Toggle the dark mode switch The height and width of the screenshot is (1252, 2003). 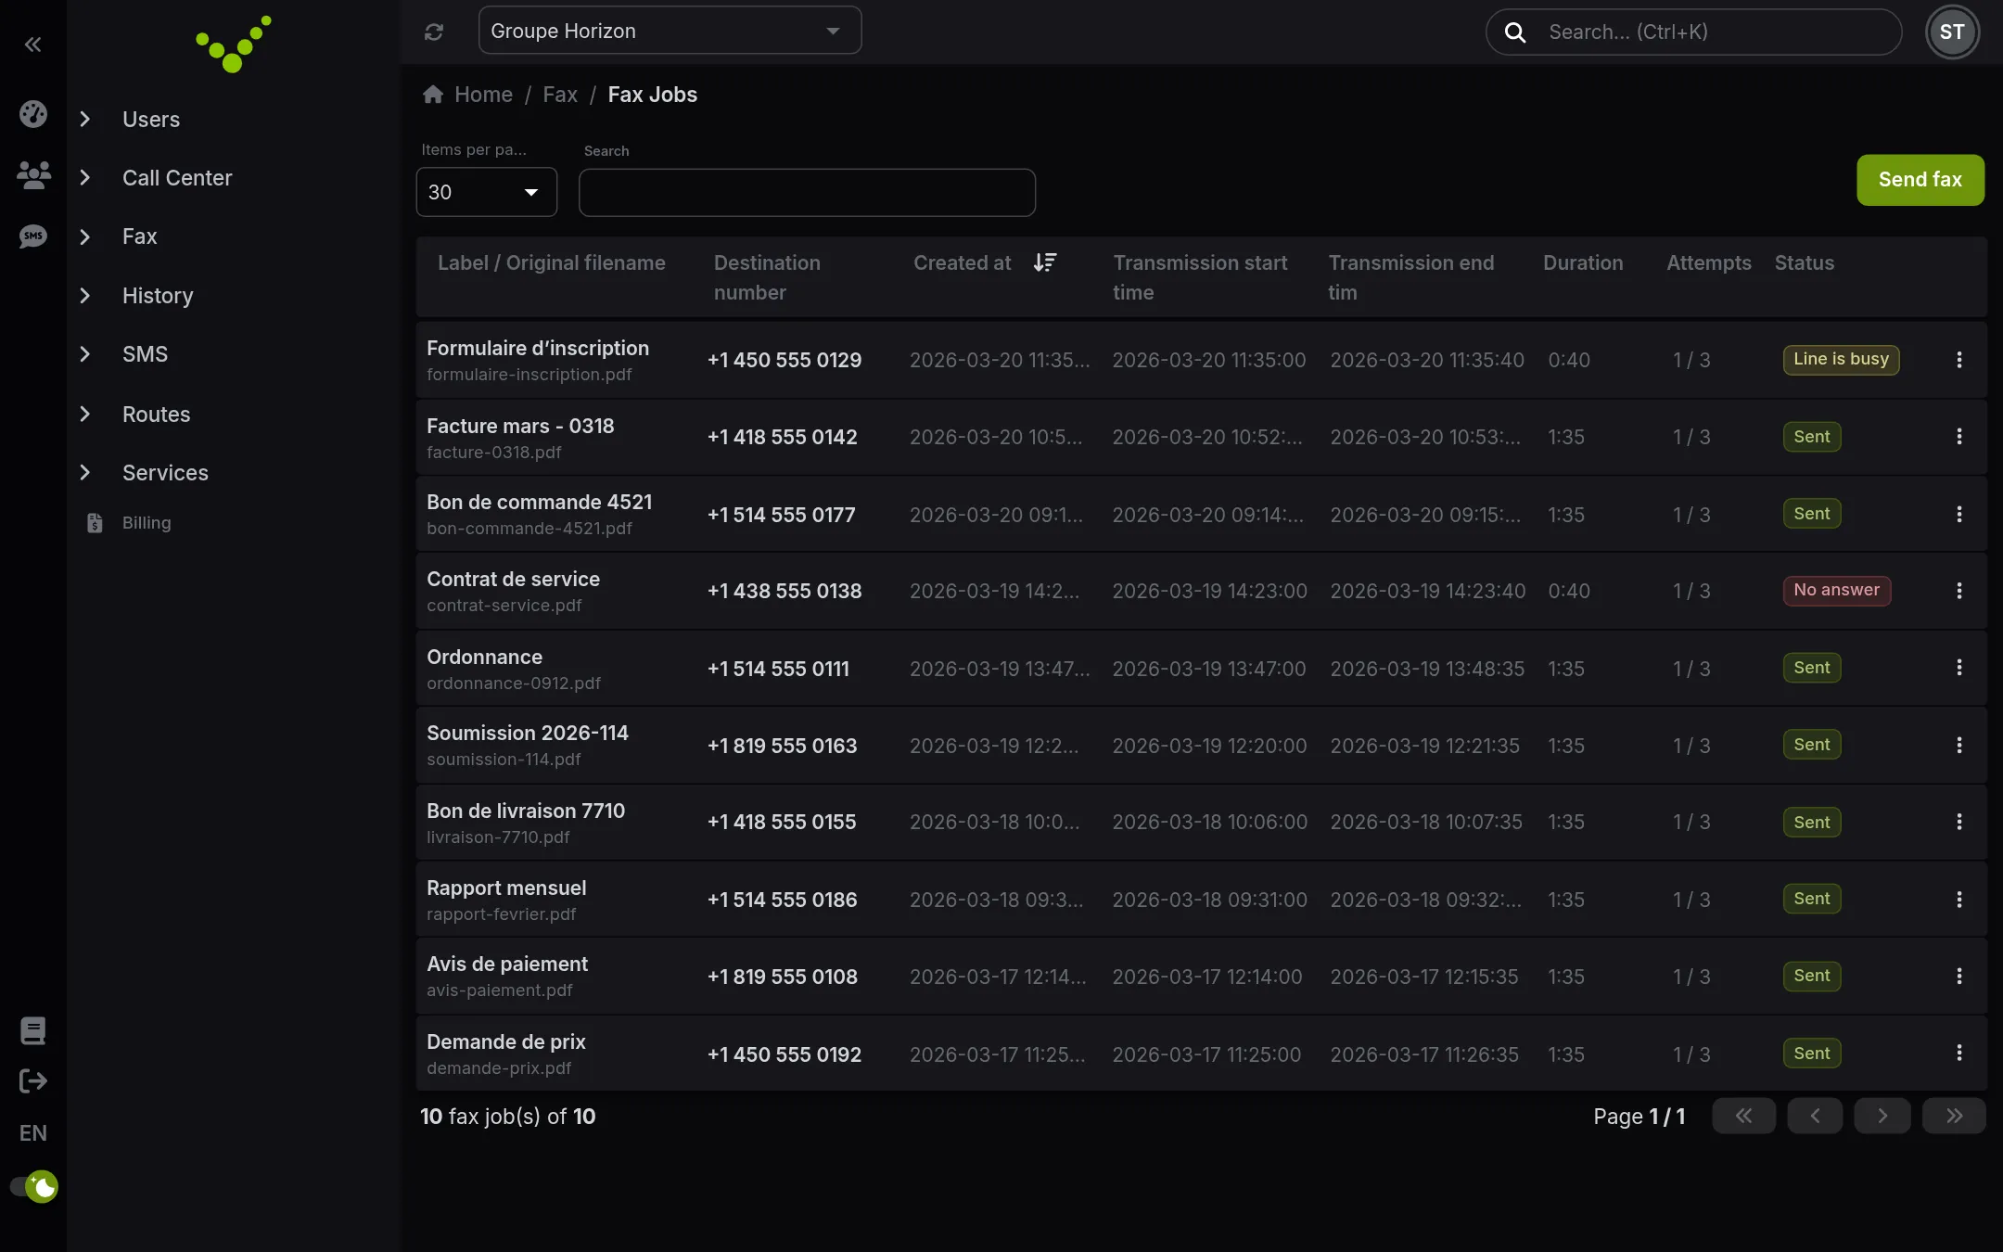[34, 1186]
